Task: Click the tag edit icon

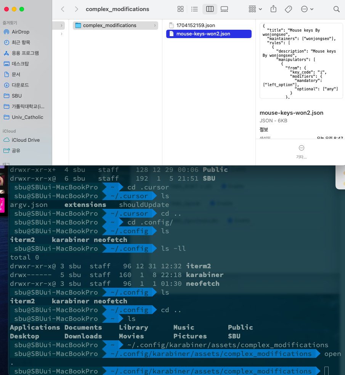Action: pyautogui.click(x=288, y=9)
